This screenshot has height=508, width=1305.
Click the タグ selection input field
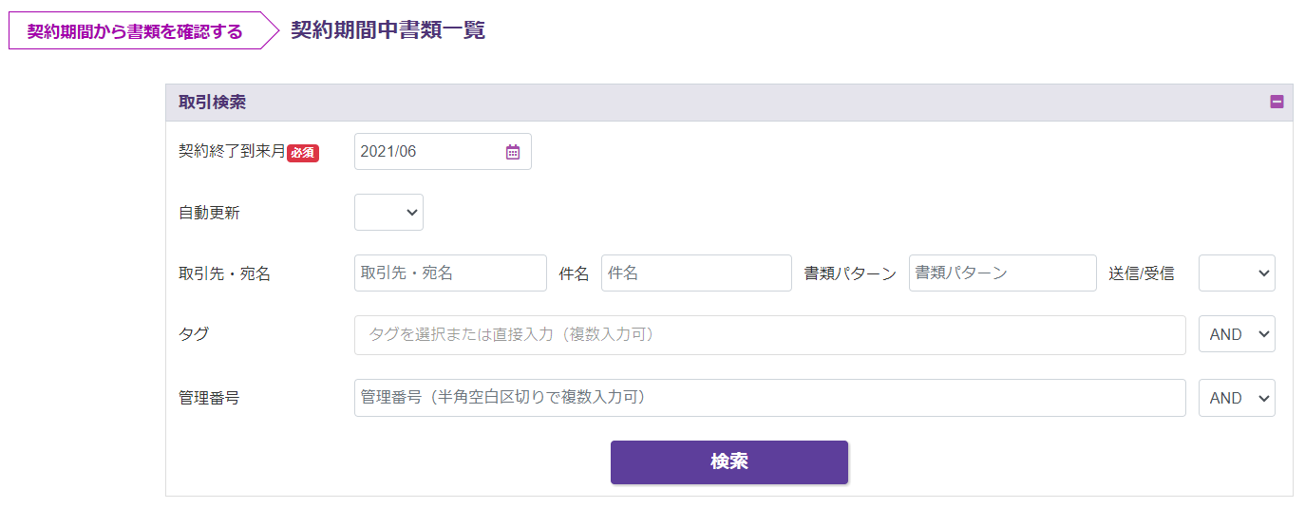click(769, 335)
